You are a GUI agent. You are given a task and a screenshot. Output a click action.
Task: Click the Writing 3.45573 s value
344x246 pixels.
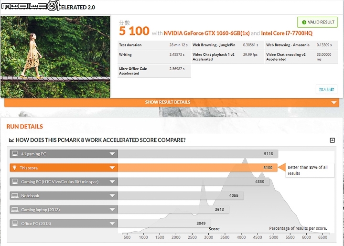[177, 54]
